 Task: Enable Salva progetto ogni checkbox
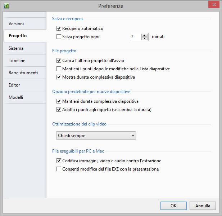(x=59, y=36)
